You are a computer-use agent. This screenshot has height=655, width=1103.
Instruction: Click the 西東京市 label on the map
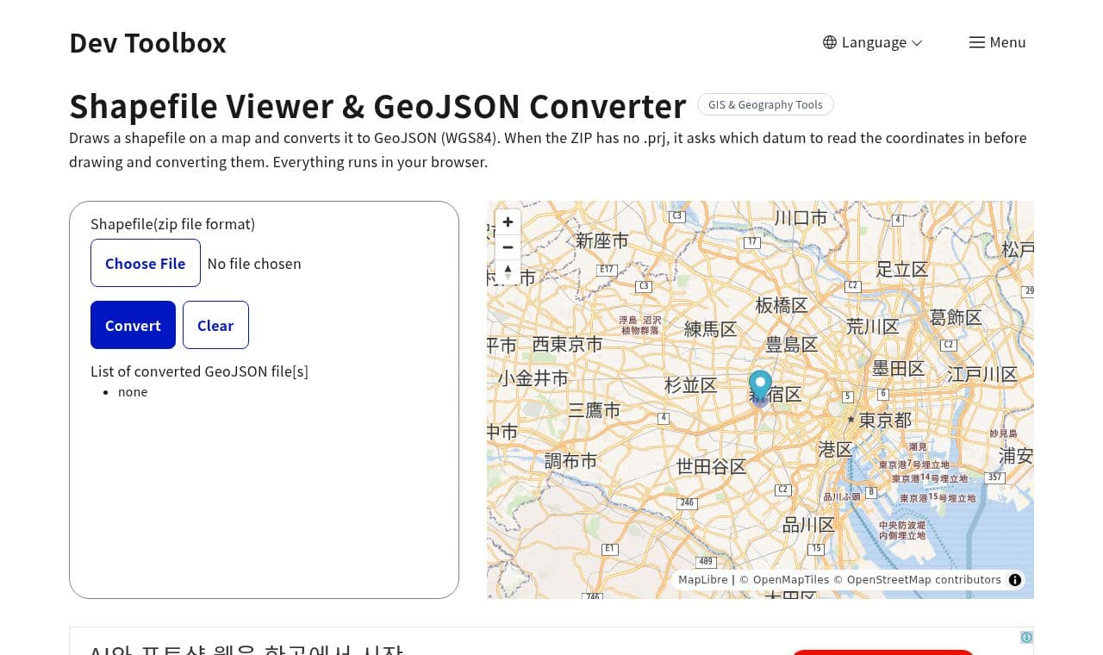(x=567, y=344)
